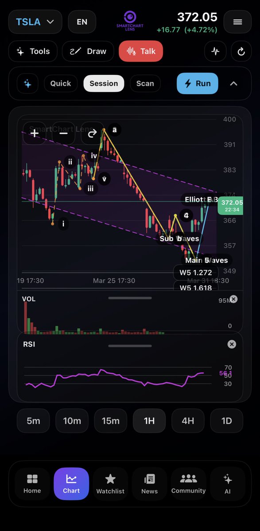
Task: Go to the Home tab
Action: (x=32, y=484)
